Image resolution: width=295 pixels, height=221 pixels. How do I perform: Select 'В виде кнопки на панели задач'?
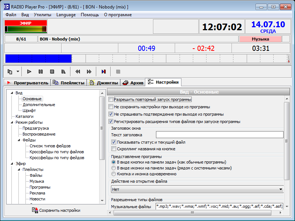point(114,162)
